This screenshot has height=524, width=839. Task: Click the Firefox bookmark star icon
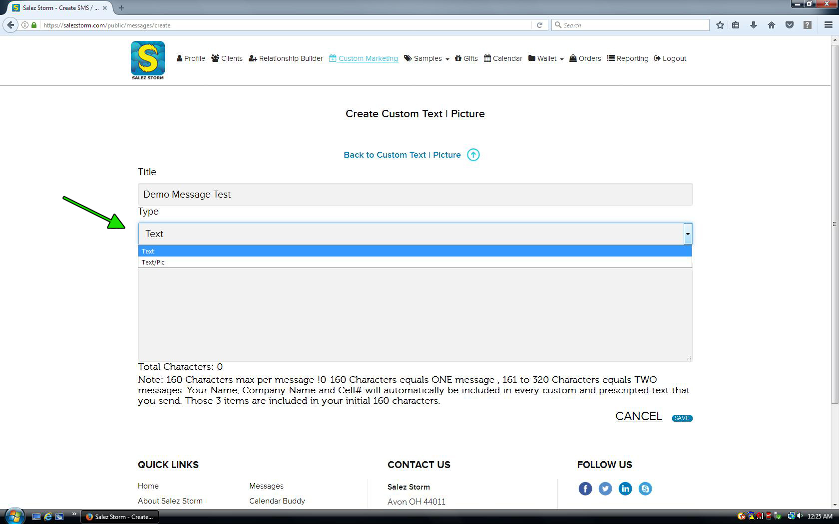click(720, 25)
